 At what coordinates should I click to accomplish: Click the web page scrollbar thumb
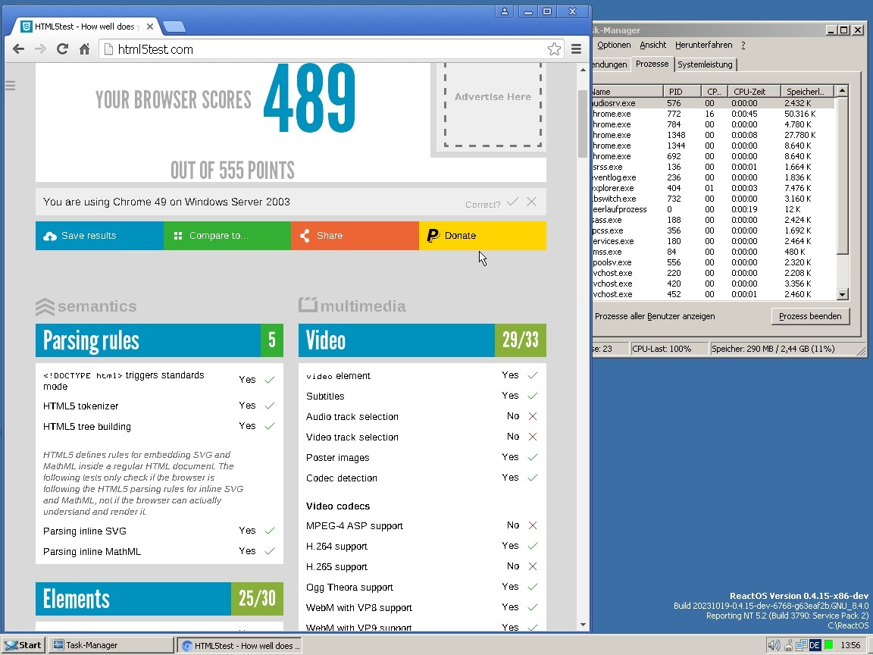click(582, 124)
